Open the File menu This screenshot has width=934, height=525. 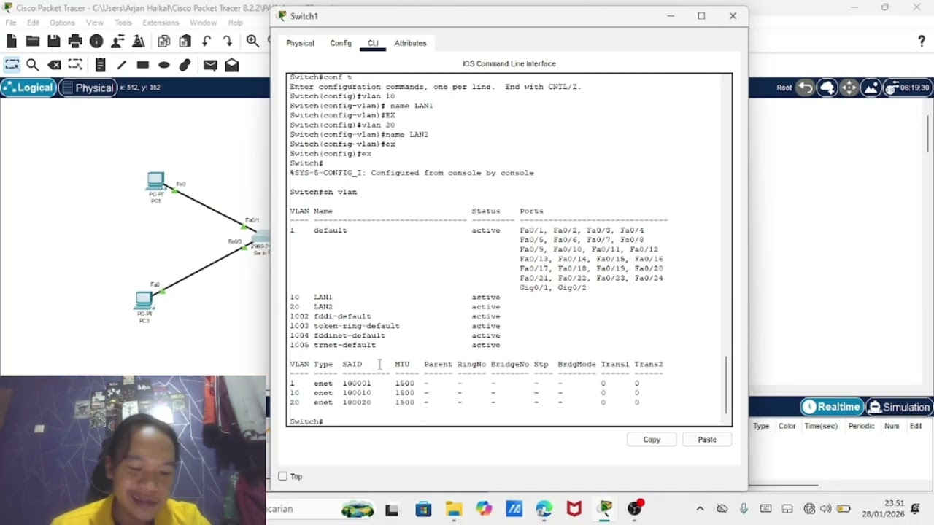pos(11,23)
